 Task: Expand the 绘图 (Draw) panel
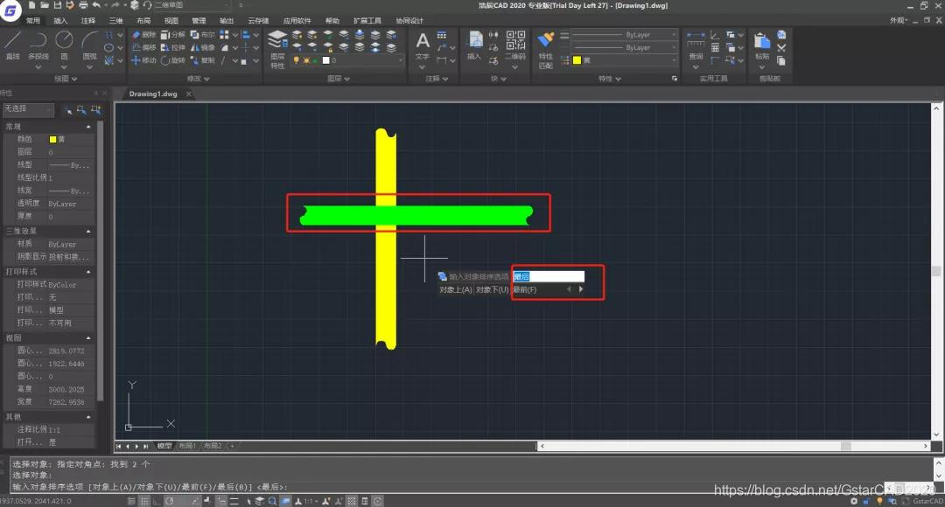pos(66,79)
